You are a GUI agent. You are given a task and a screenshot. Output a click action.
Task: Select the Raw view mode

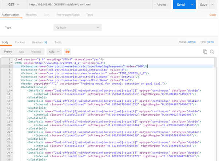click(x=21, y=52)
